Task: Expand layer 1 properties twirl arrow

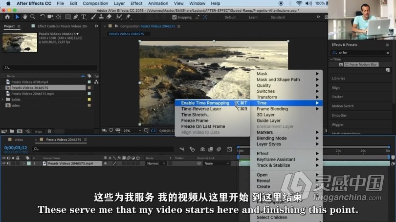Action: coord(24,163)
